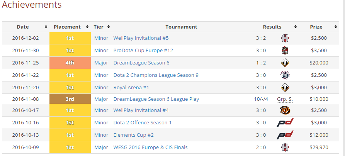Click the orange 4th placement cell

[70, 63]
